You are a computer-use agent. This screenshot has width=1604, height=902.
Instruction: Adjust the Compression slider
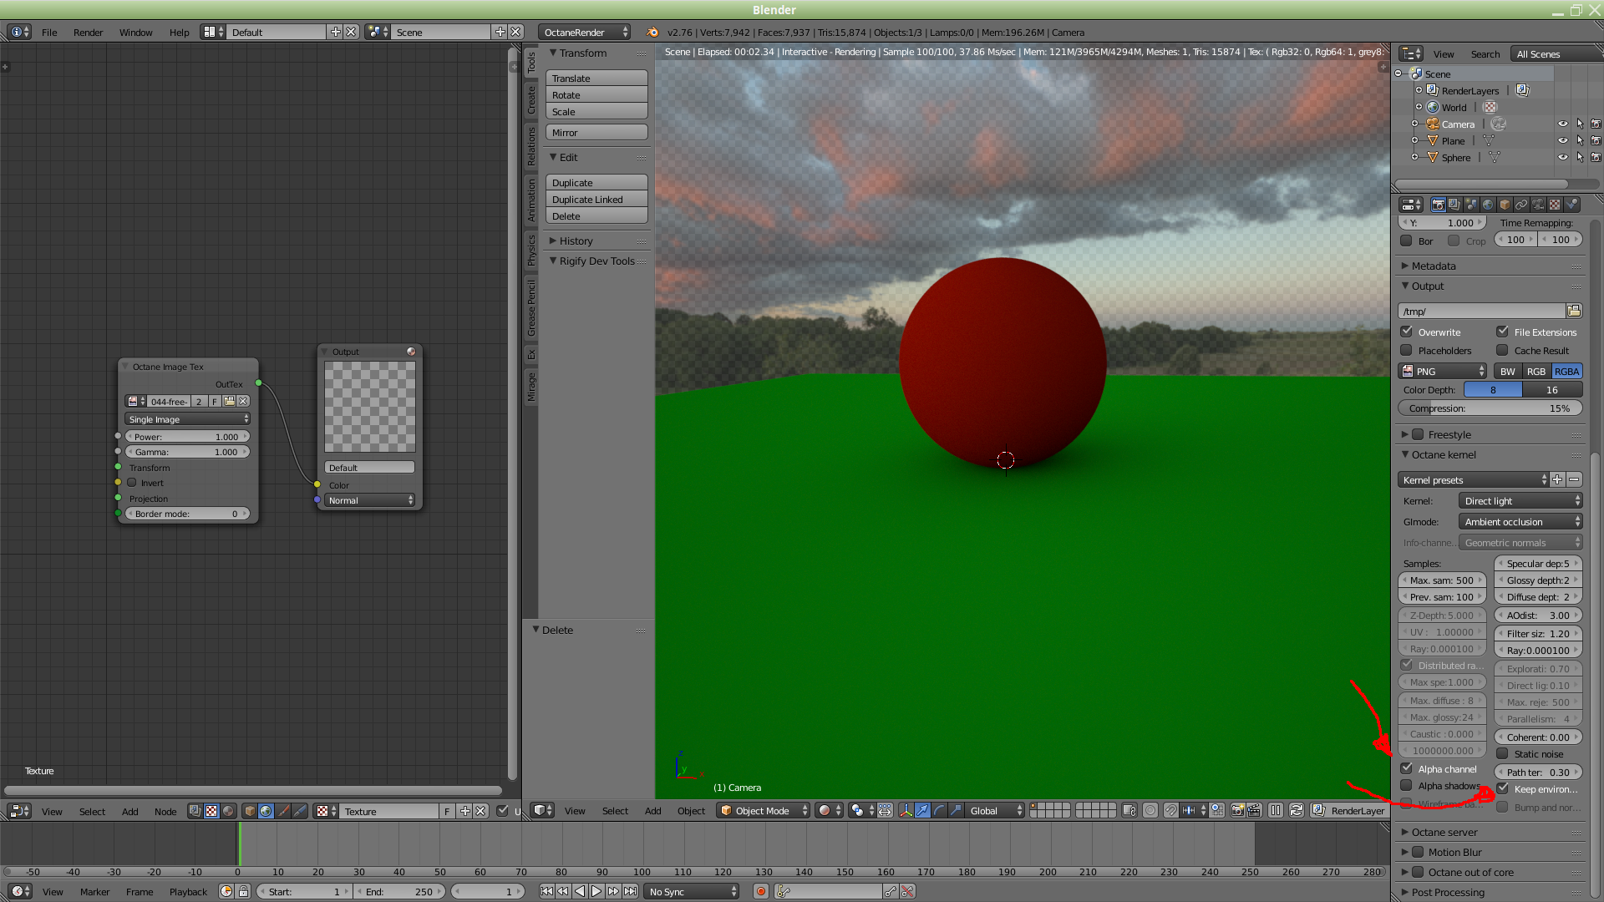(1490, 408)
